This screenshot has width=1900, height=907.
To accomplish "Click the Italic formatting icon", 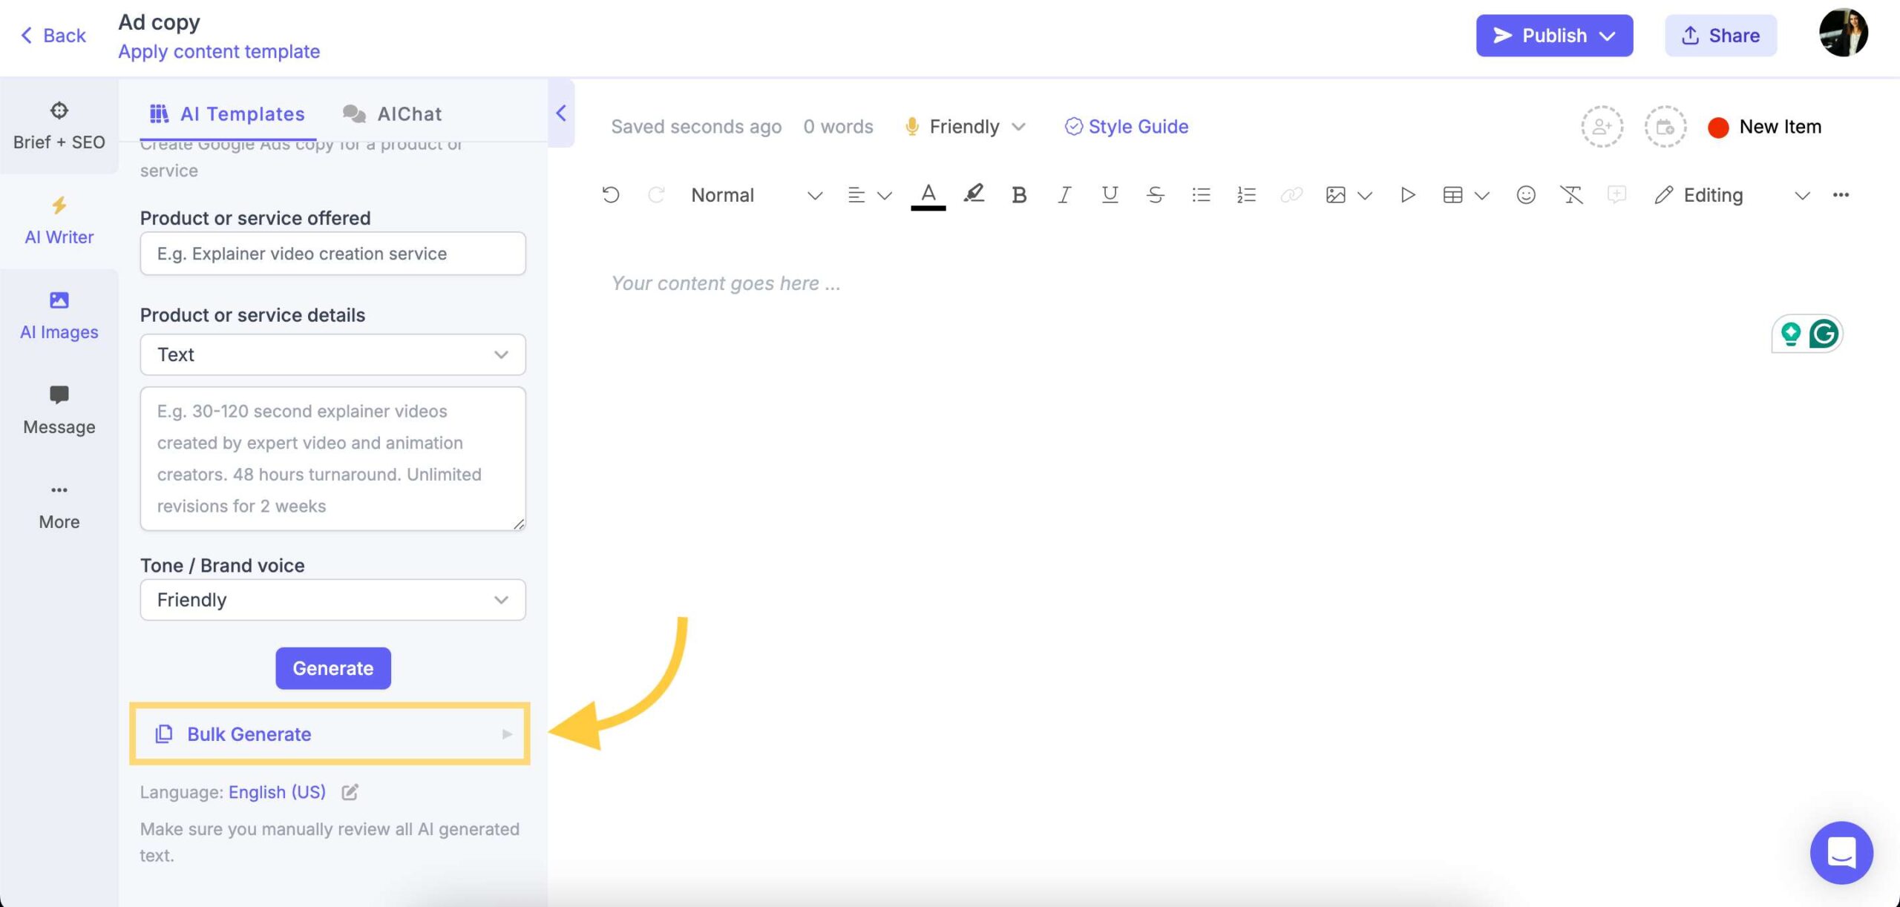I will [x=1063, y=195].
